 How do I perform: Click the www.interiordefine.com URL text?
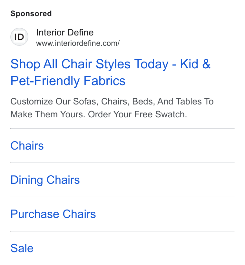78,43
